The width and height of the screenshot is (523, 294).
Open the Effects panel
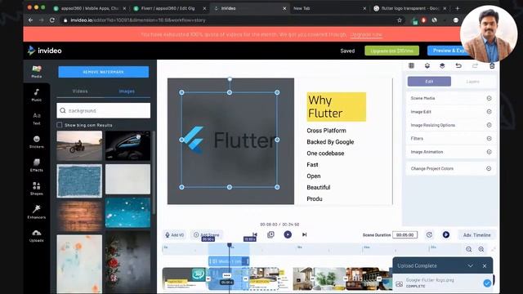coord(36,165)
